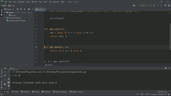Hide the Run tool window

pos(169,68)
